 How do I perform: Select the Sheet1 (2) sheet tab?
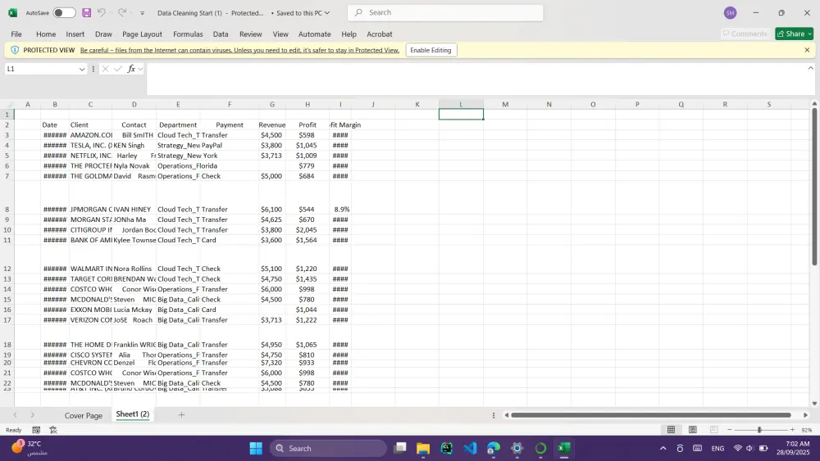pyautogui.click(x=132, y=414)
